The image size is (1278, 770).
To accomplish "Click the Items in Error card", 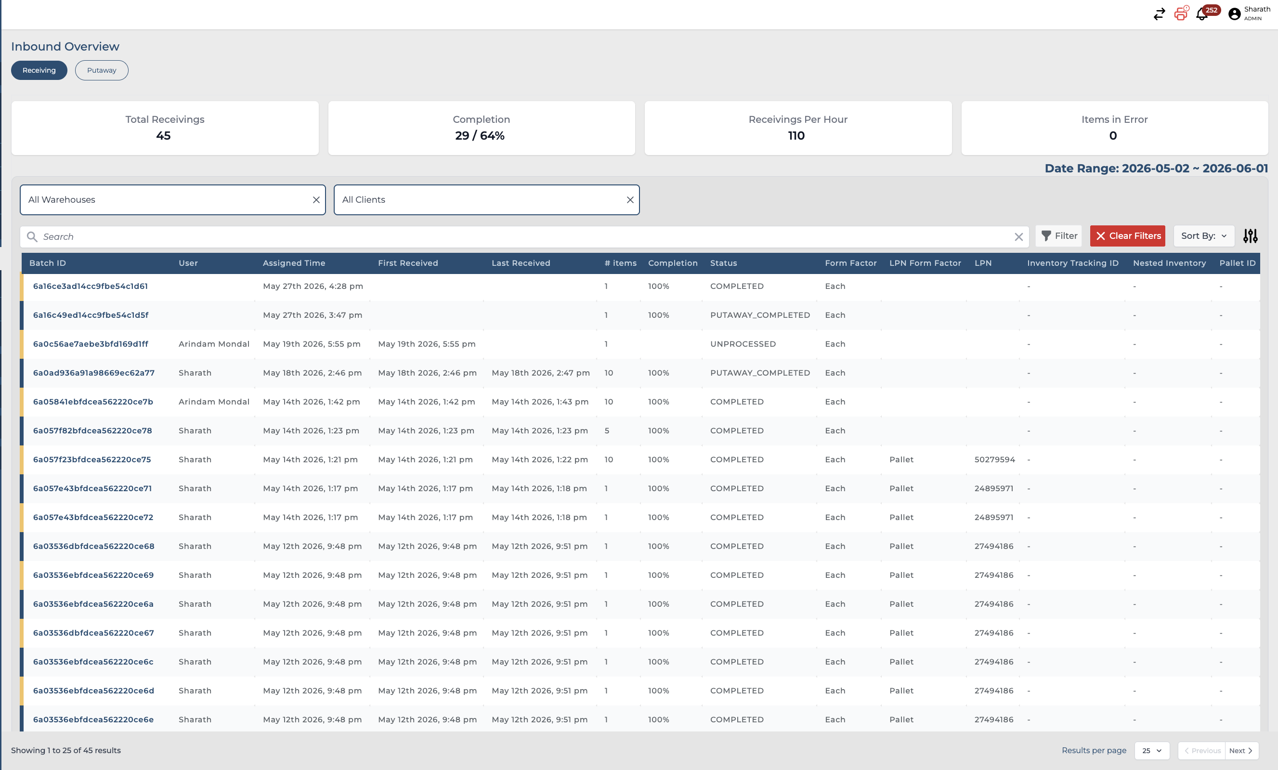I will click(1114, 128).
